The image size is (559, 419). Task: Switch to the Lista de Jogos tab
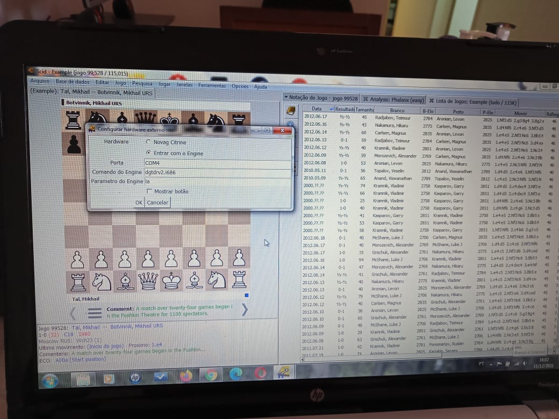pyautogui.click(x=472, y=102)
